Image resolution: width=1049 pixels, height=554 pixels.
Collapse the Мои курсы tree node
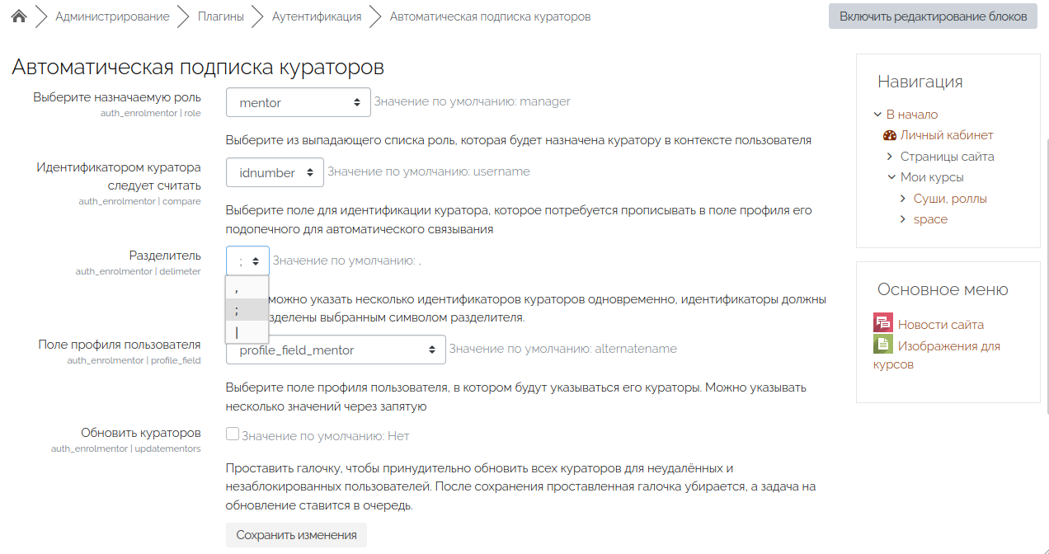[x=891, y=177]
